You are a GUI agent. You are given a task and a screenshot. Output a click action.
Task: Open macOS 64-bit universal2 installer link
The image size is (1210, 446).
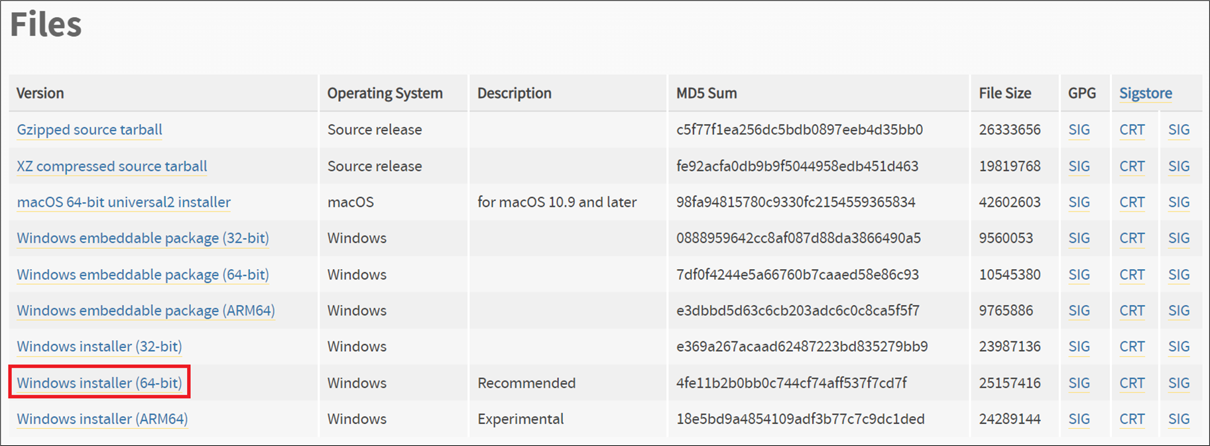tap(124, 202)
